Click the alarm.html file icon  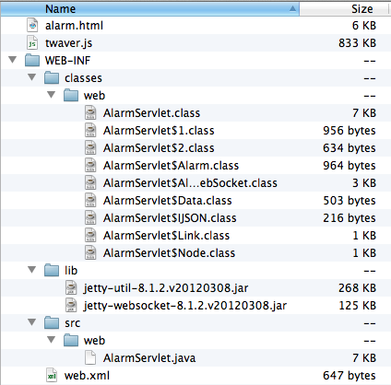coord(32,25)
